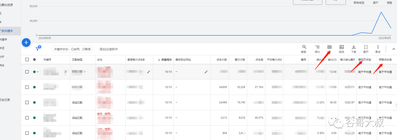Viewport: 397px width, 140px height.
Task: Click the blue plus add-keyword button
Action: coord(26,43)
